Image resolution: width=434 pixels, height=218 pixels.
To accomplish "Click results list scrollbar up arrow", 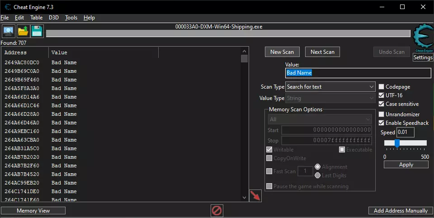I will coord(244,51).
